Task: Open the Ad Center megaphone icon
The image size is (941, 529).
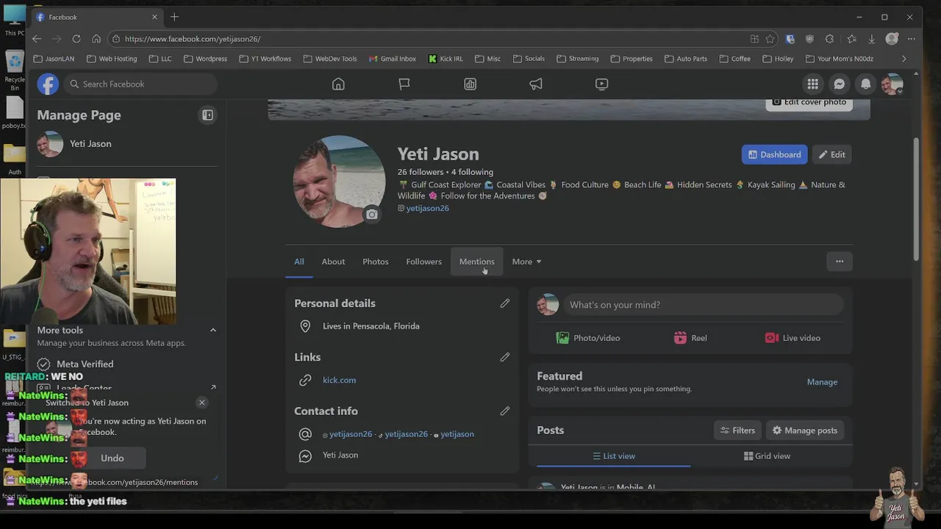Action: point(536,84)
